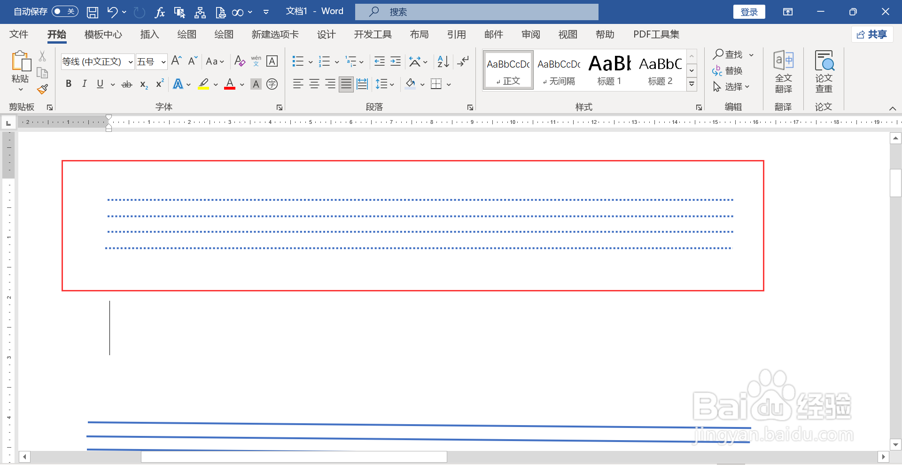Collapse the ribbon with the up chevron
Image resolution: width=902 pixels, height=465 pixels.
point(893,108)
